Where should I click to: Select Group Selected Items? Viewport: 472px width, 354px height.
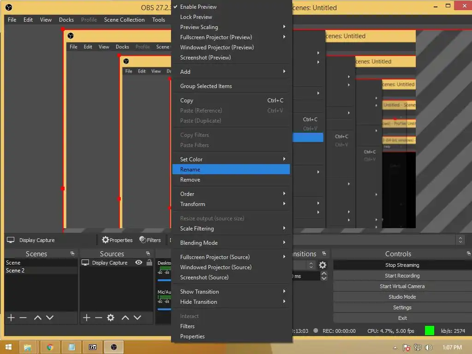(231, 86)
